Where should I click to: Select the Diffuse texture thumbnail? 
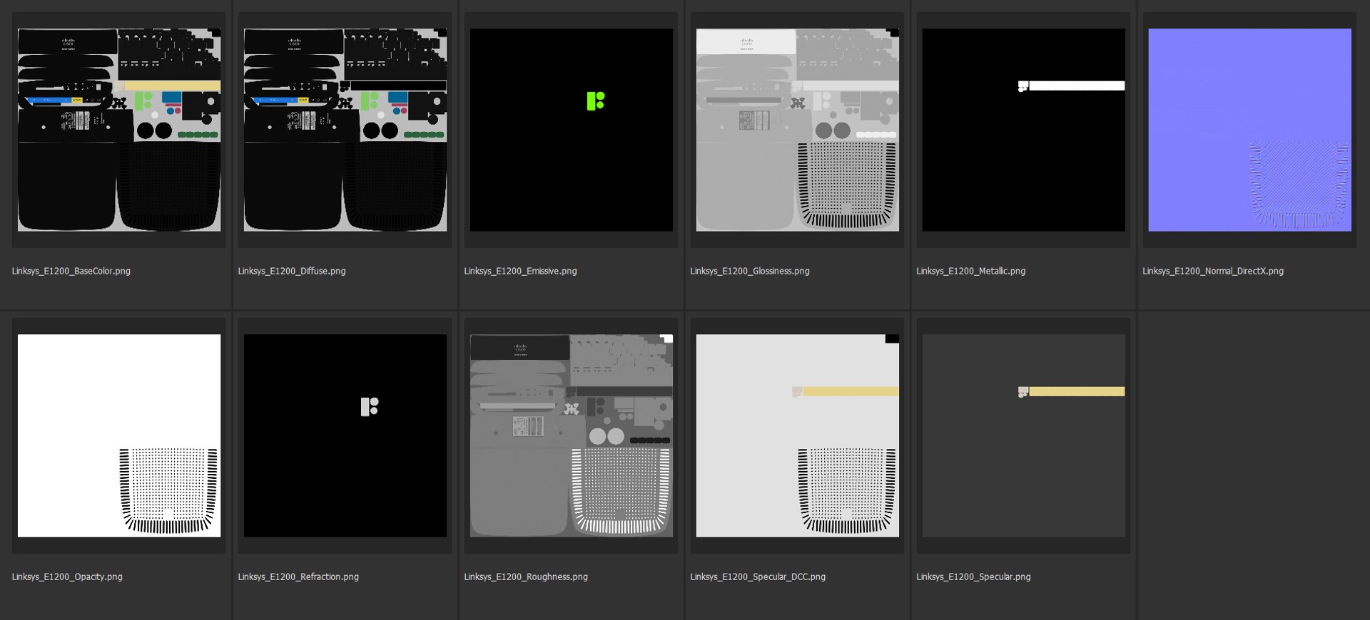click(345, 130)
